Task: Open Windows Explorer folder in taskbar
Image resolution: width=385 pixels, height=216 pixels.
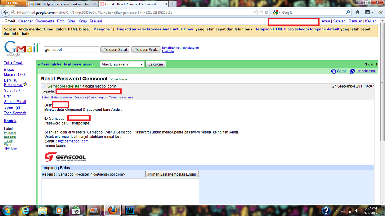Action: (43, 210)
